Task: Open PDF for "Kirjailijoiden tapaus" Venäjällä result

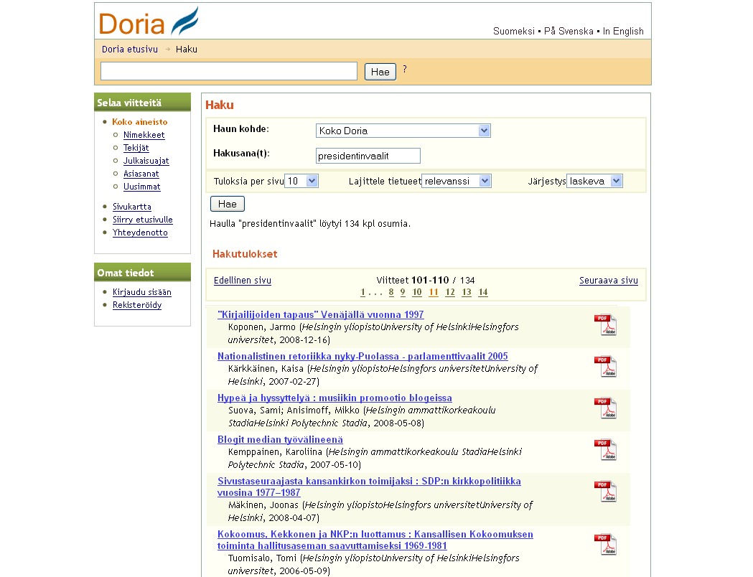Action: (x=605, y=325)
